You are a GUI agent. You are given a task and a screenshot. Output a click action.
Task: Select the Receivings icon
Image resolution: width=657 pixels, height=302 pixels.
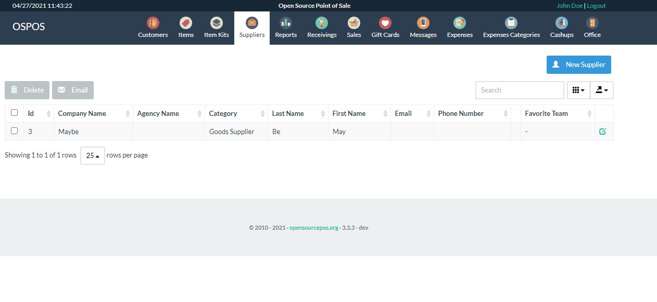[321, 23]
